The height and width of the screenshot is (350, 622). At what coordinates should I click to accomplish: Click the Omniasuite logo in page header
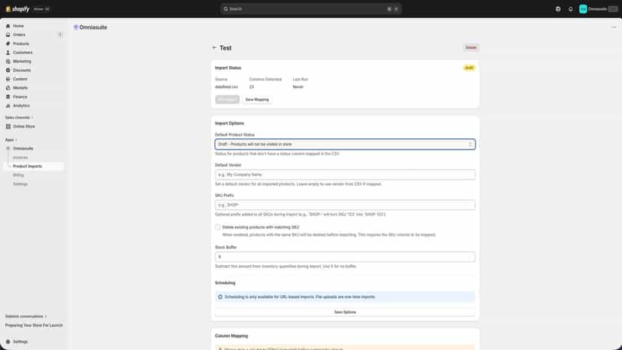[76, 27]
